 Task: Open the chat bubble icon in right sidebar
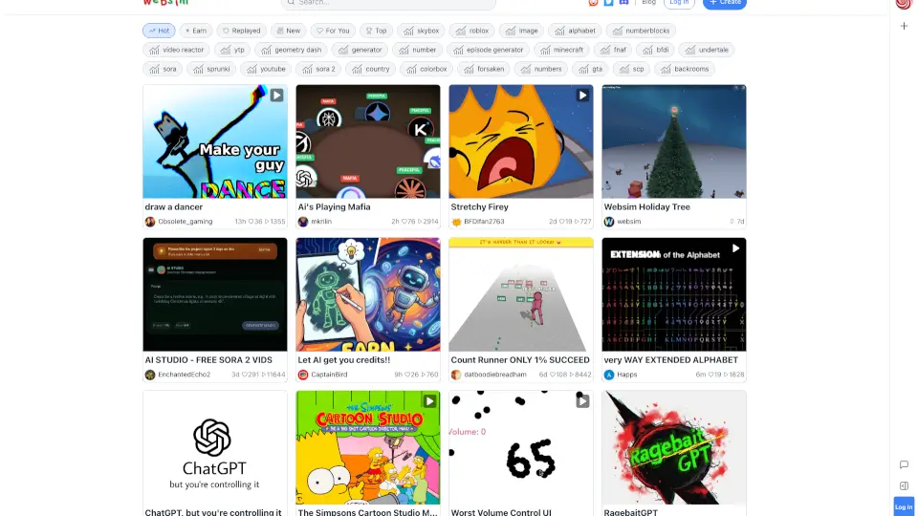[x=904, y=464]
